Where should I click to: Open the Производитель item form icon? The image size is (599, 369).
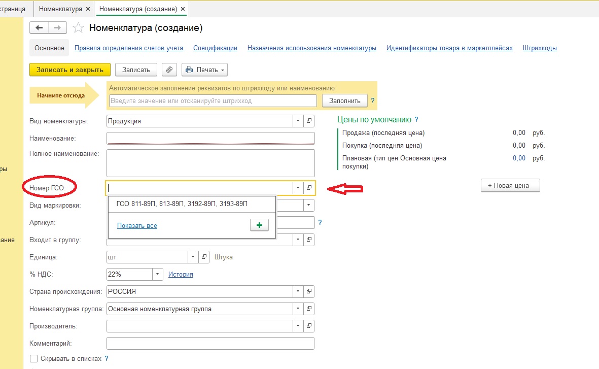pos(309,326)
